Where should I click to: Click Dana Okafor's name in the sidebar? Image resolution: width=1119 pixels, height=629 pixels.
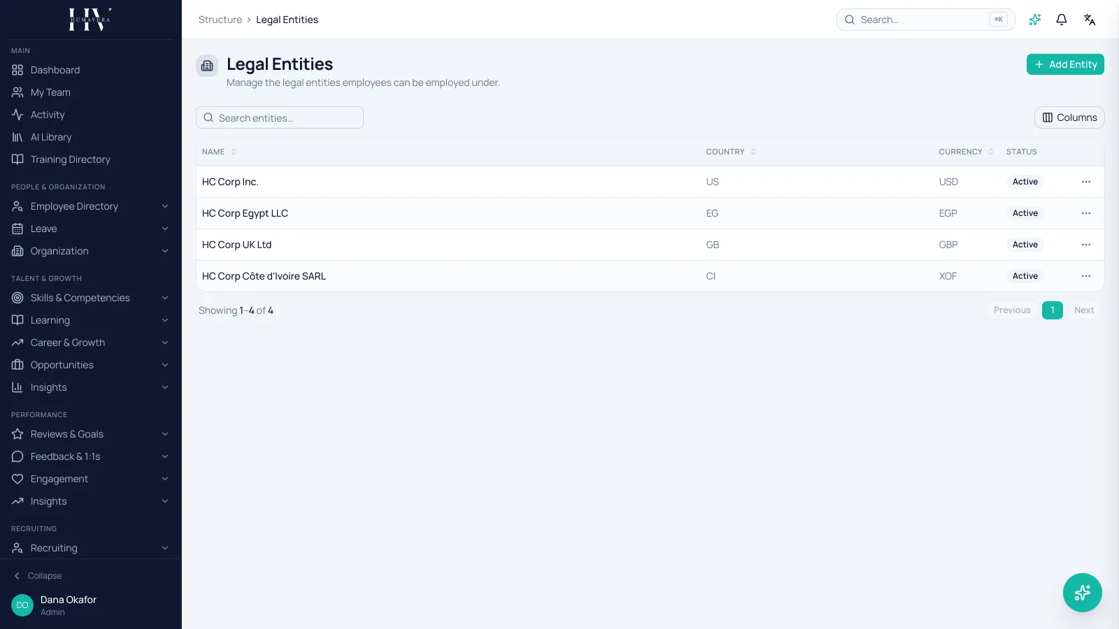coord(69,600)
